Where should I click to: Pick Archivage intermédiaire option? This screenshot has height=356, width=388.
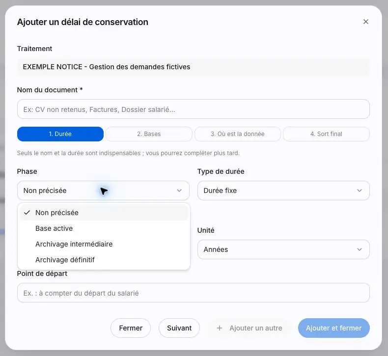[104, 244]
